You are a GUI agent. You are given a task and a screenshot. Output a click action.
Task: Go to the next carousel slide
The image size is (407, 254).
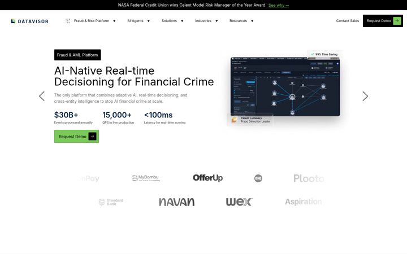click(365, 96)
